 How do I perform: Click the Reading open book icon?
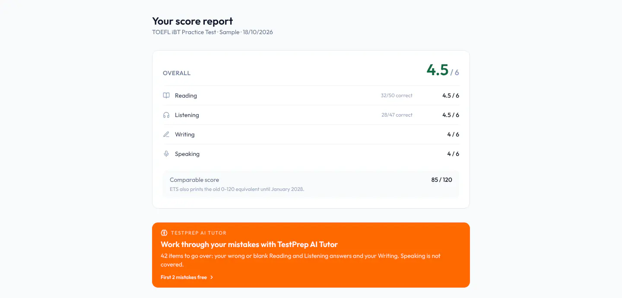[166, 95]
